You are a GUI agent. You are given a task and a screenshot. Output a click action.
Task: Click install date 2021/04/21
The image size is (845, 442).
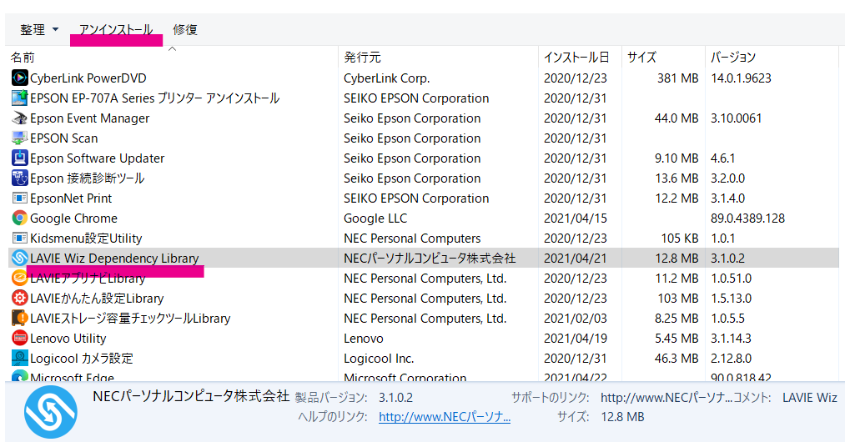(x=575, y=259)
